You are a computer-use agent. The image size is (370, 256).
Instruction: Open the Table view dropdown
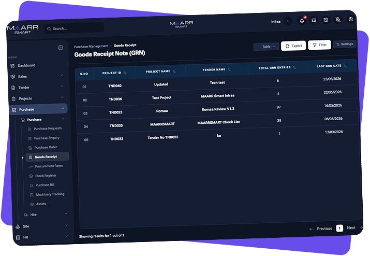click(266, 47)
